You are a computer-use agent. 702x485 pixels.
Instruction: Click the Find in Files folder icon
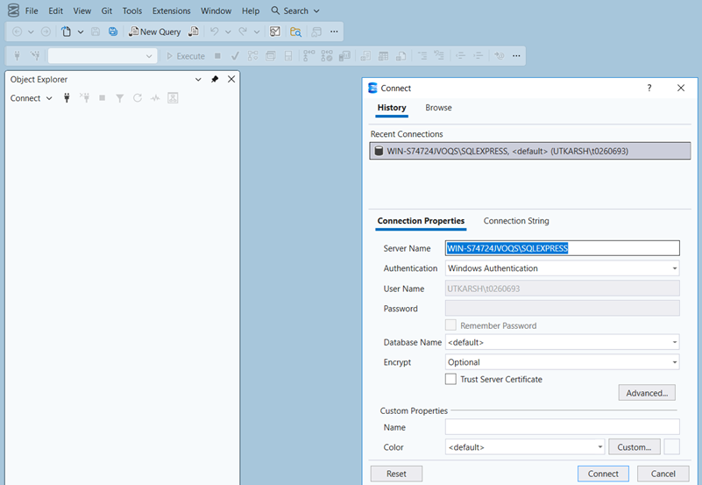click(x=295, y=32)
